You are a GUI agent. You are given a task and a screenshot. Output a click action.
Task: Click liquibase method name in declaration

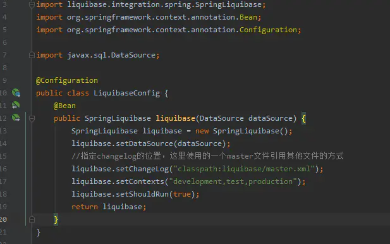point(175,118)
